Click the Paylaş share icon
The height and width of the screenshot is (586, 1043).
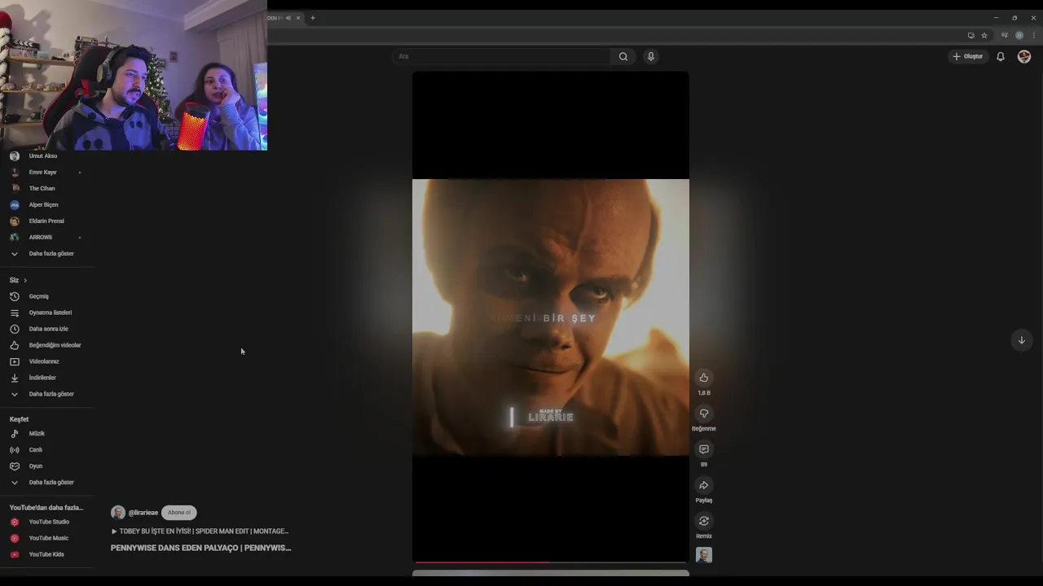point(704,485)
